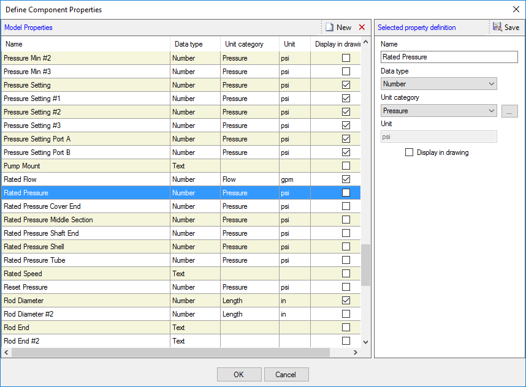526x387 pixels.
Task: Sort by the Name column header
Action: click(x=86, y=44)
